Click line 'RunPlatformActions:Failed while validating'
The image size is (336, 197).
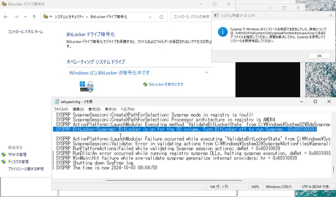coord(168,148)
